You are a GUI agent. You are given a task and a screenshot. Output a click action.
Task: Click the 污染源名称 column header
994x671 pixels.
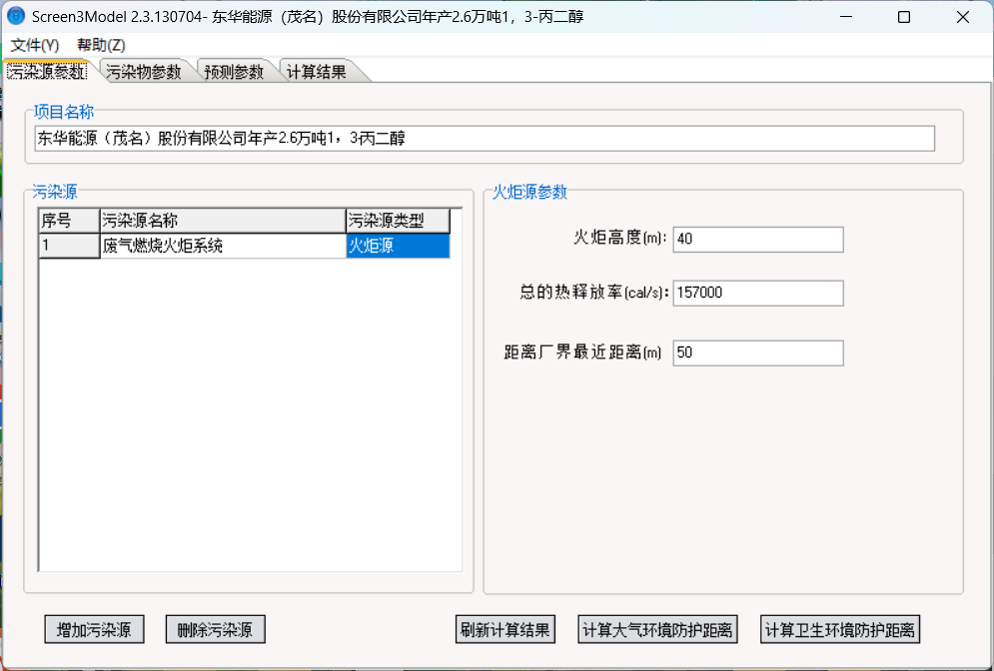pyautogui.click(x=223, y=221)
